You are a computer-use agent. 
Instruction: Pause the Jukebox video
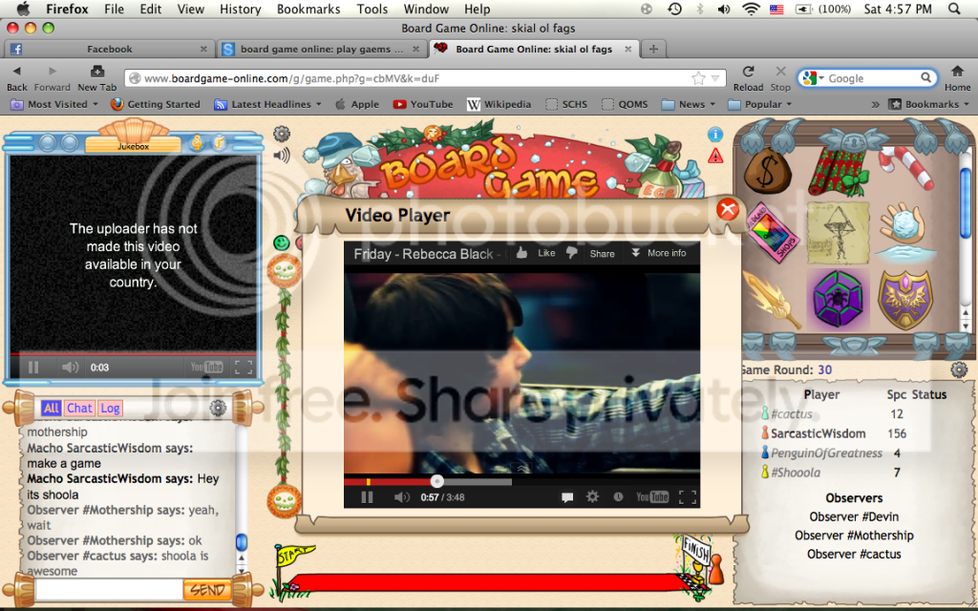tap(33, 368)
